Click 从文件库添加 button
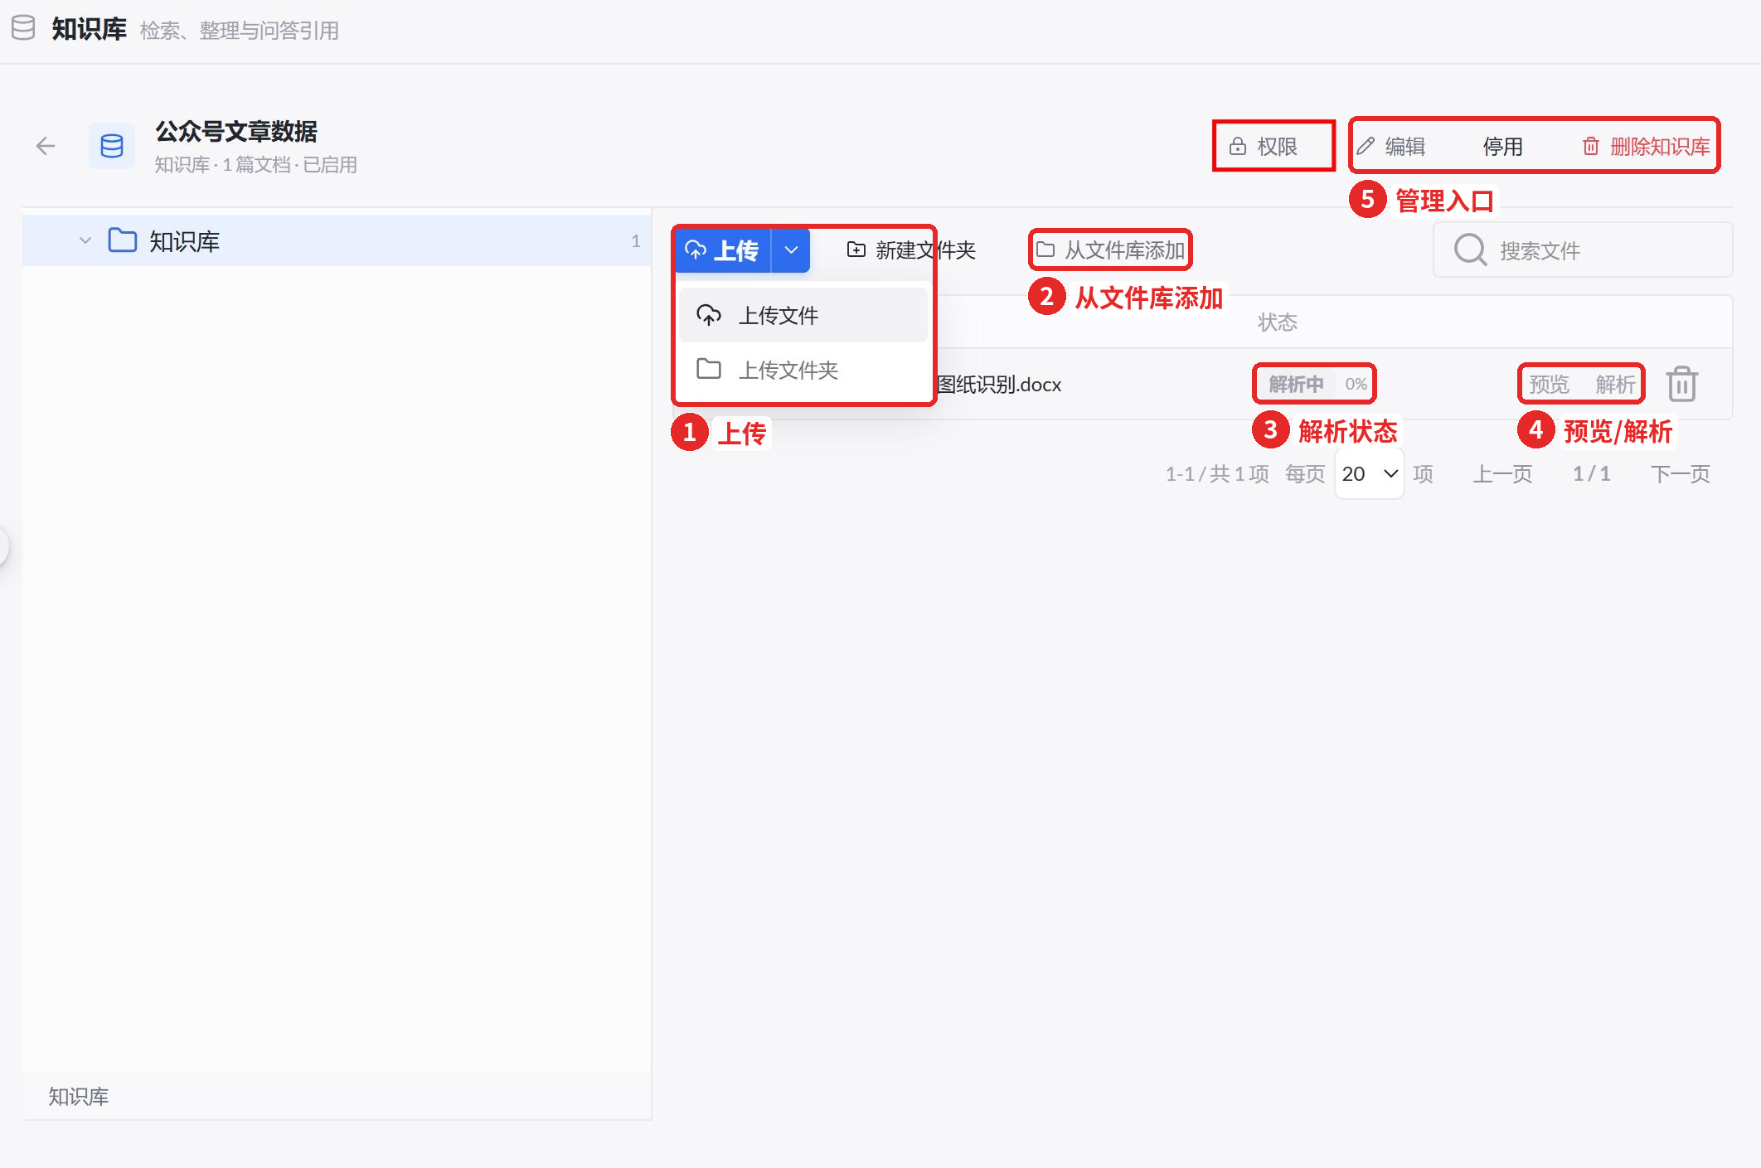 [x=1110, y=250]
